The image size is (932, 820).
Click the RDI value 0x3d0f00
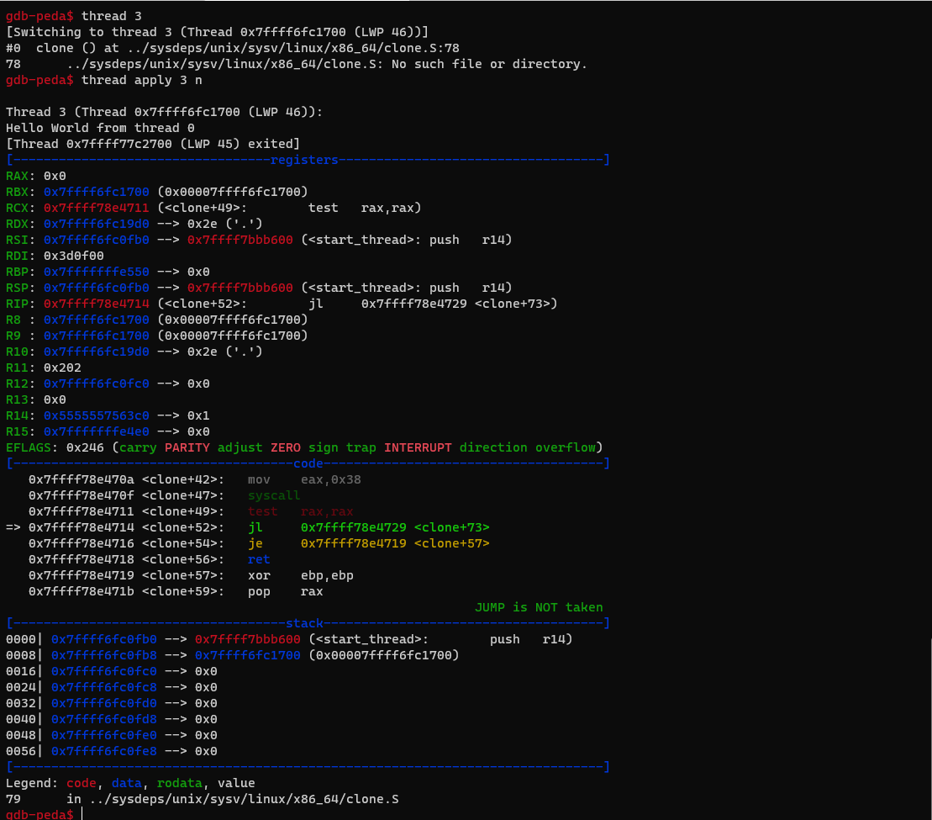(74, 256)
